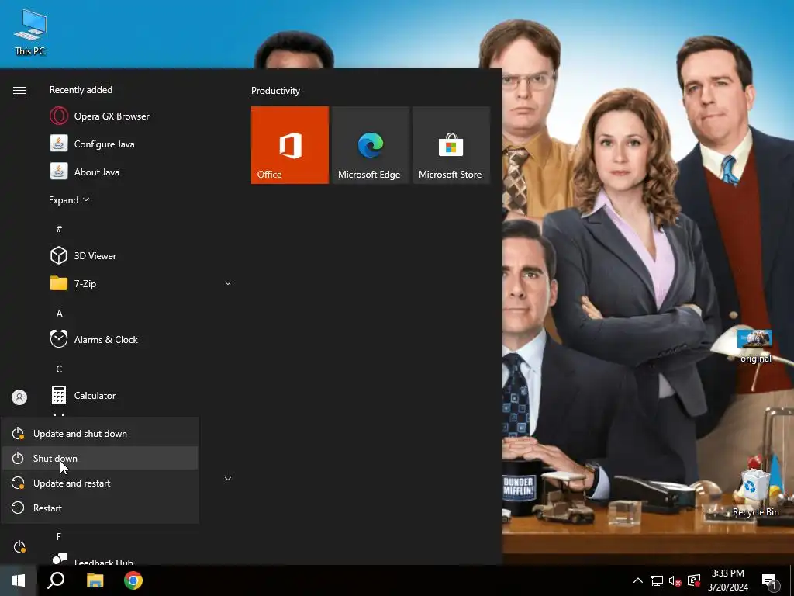Click the Power icon in Start sidebar
794x596 pixels.
(19, 546)
